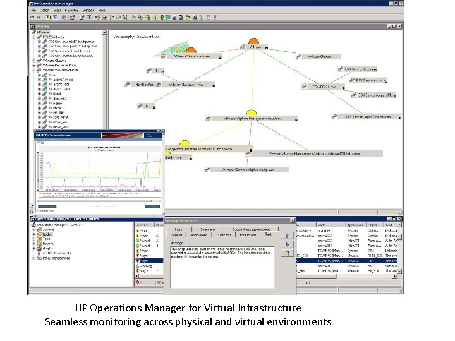Collapse the ESX/ESXi Hosts tree branch

[34, 37]
